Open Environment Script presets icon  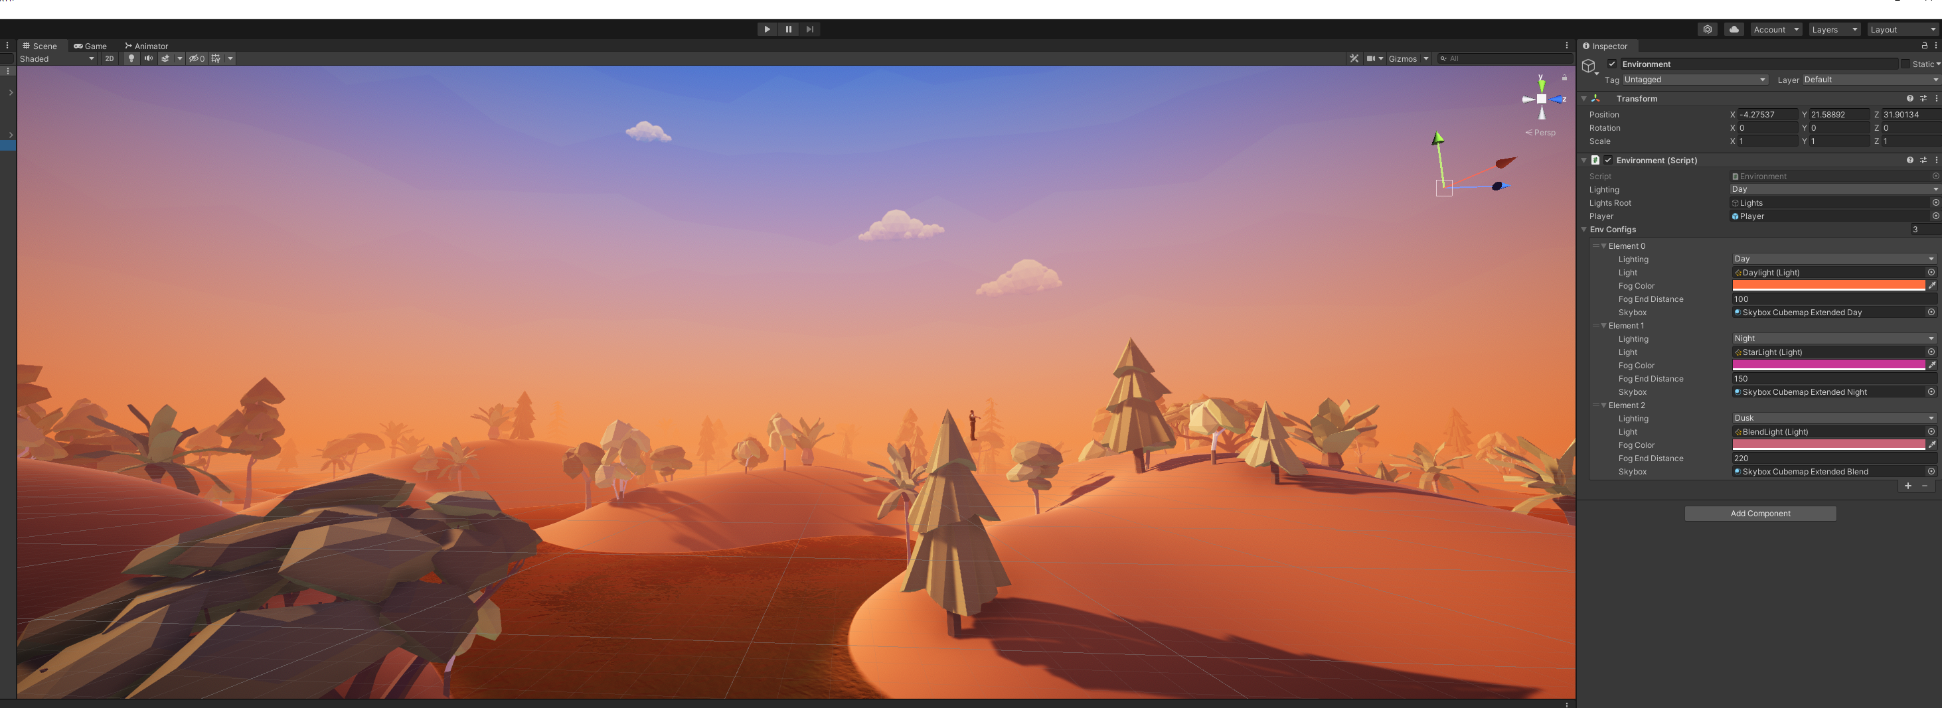(x=1923, y=161)
